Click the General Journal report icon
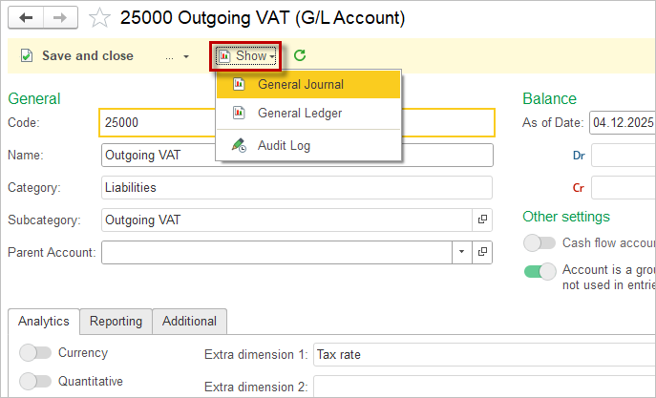The width and height of the screenshot is (656, 398). tap(239, 84)
